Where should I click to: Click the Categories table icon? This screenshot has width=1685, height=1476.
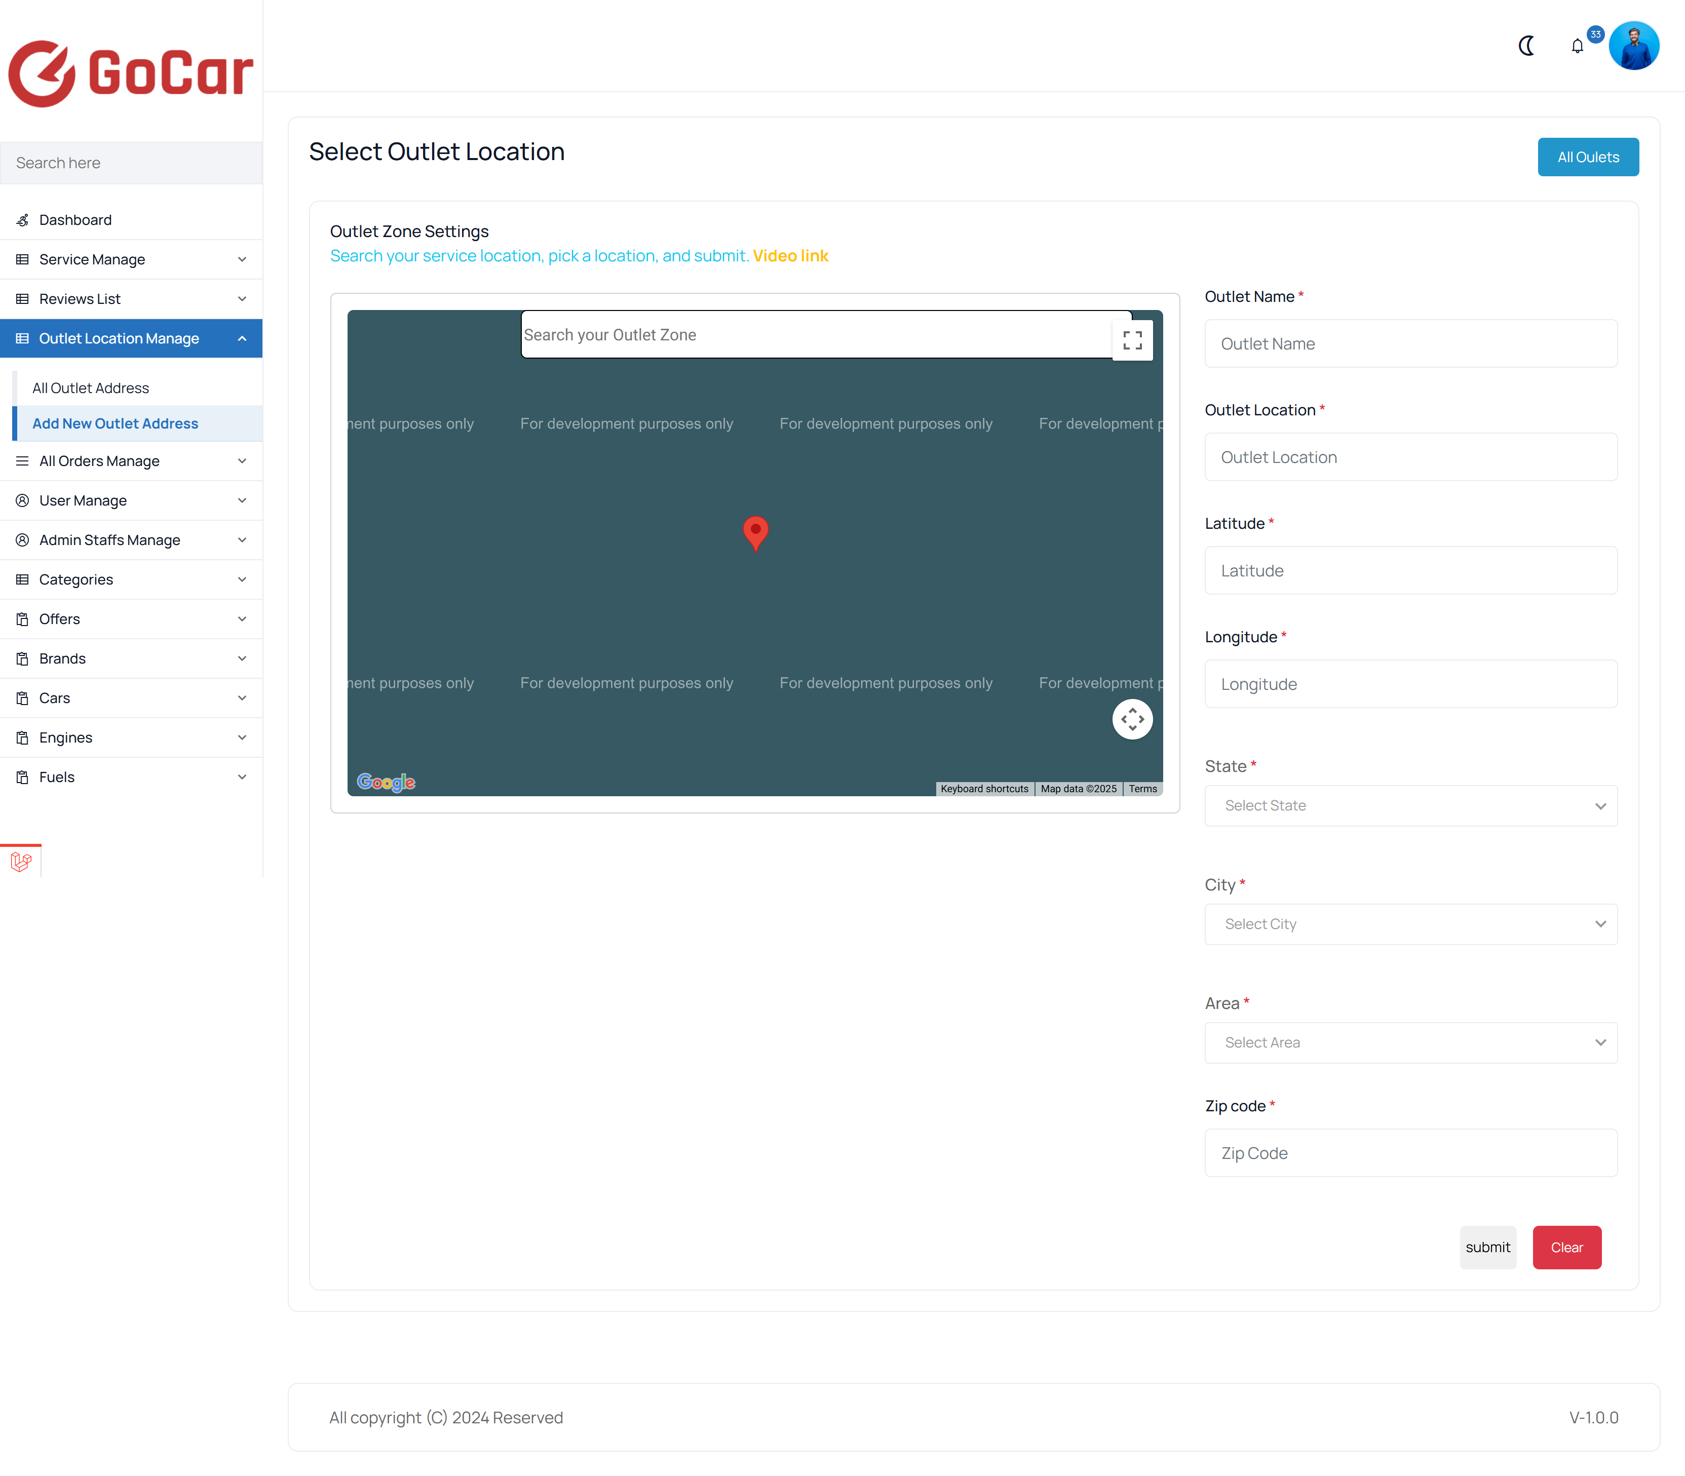tap(22, 580)
